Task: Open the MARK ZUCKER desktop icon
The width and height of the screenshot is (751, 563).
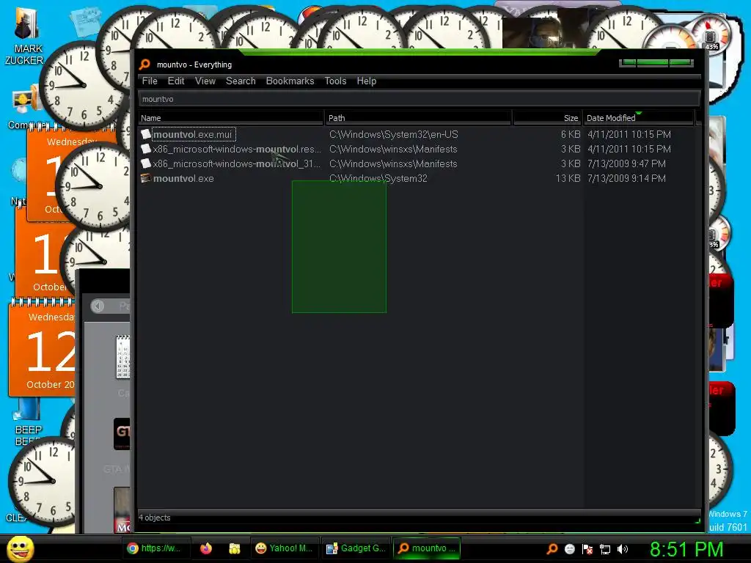Action: click(26, 36)
